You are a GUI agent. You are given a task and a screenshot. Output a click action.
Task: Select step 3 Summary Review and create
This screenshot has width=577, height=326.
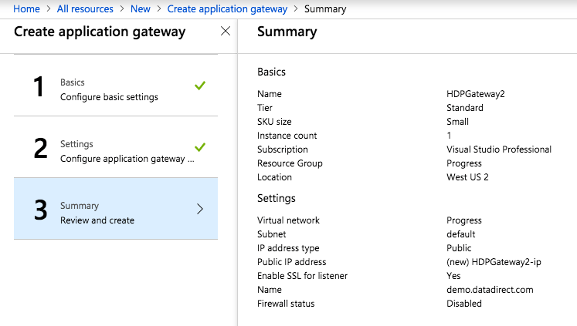[97, 213]
